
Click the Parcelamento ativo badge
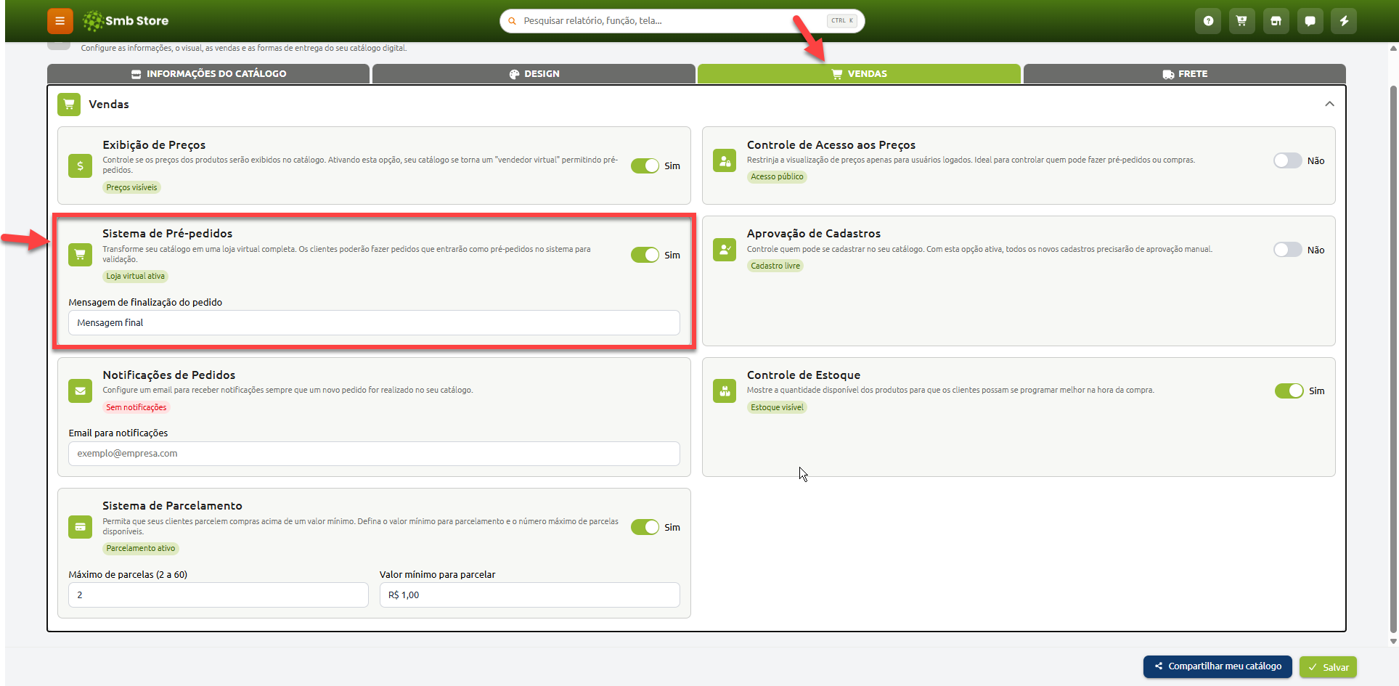tap(141, 549)
